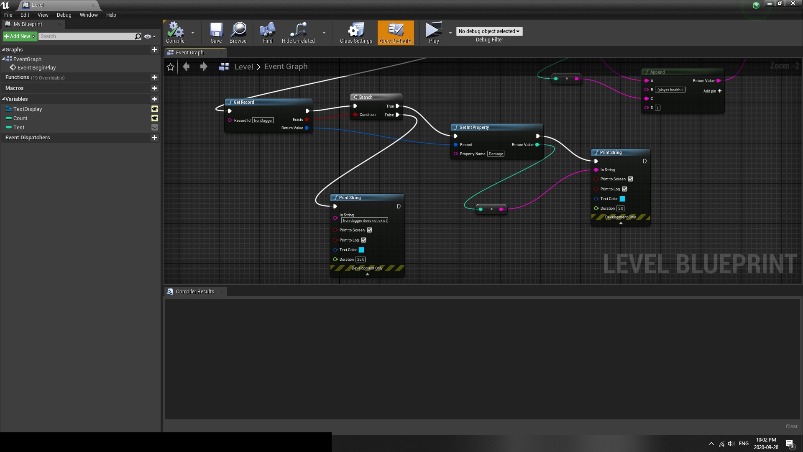Viewport: 803px width, 452px height.
Task: Edit the IronDagger Record Id field
Action: 263,120
